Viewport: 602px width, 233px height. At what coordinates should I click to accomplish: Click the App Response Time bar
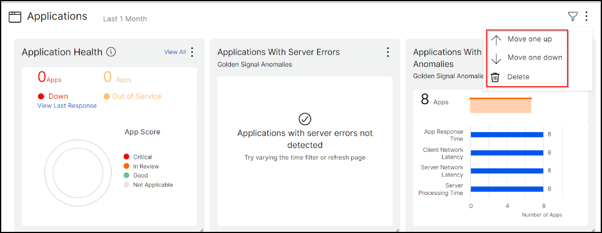click(x=507, y=135)
